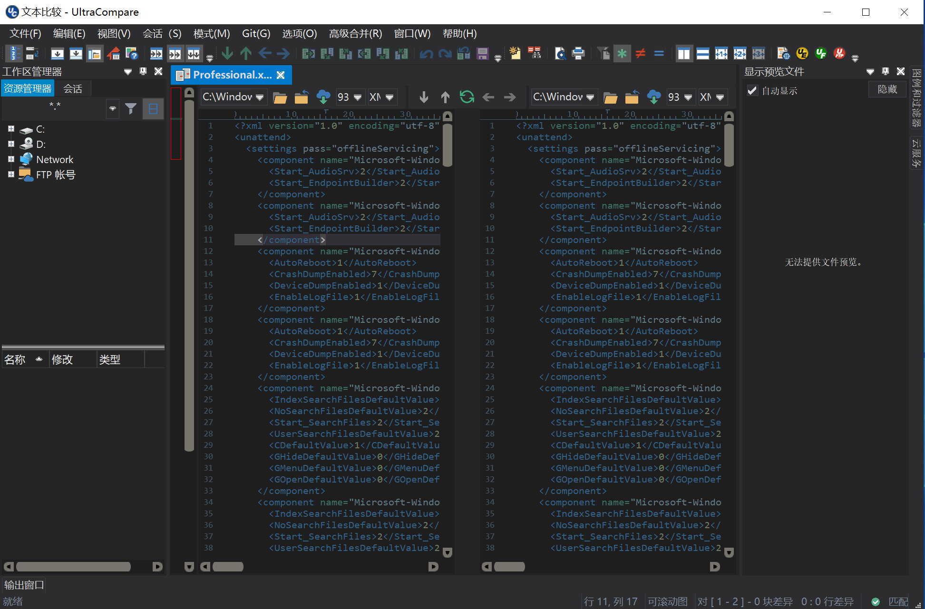
Task: Open the 编辑(E) menu
Action: pos(69,34)
